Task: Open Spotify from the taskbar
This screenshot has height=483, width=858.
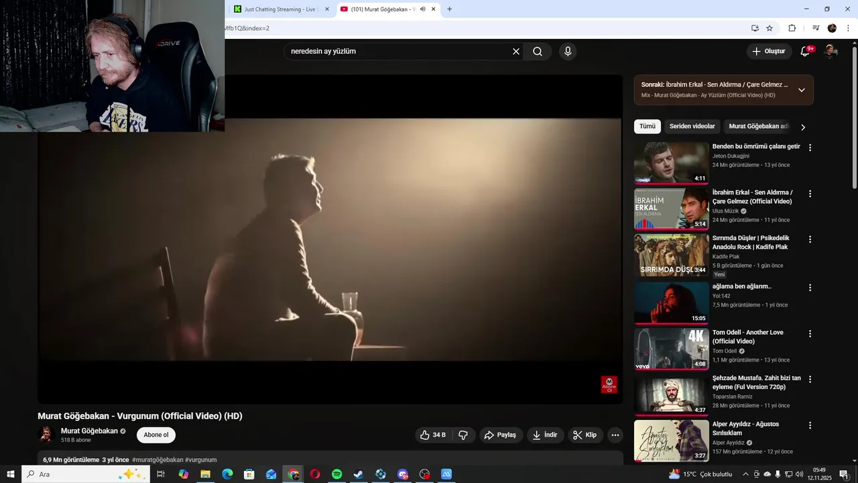Action: tap(336, 474)
